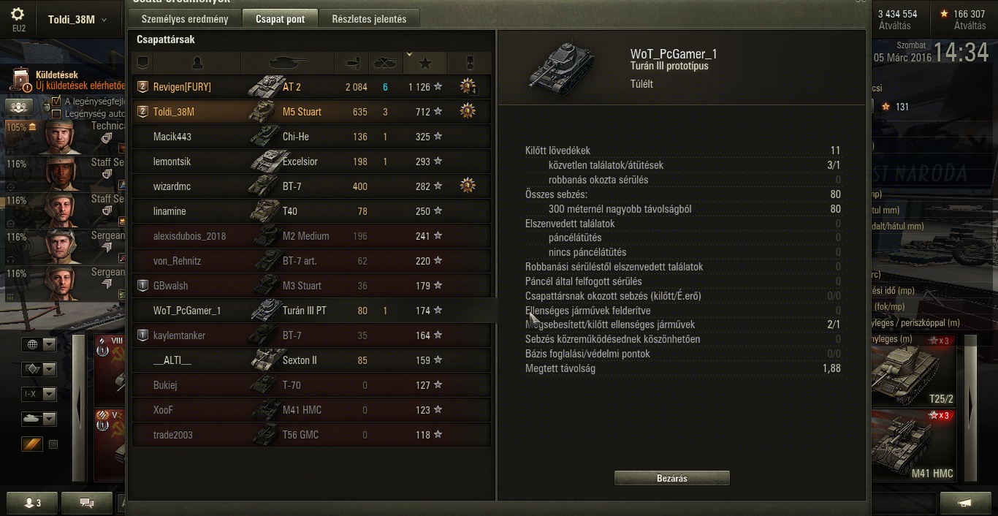Expand the I-X tier filter dropdown
The height and width of the screenshot is (516, 998).
point(39,394)
